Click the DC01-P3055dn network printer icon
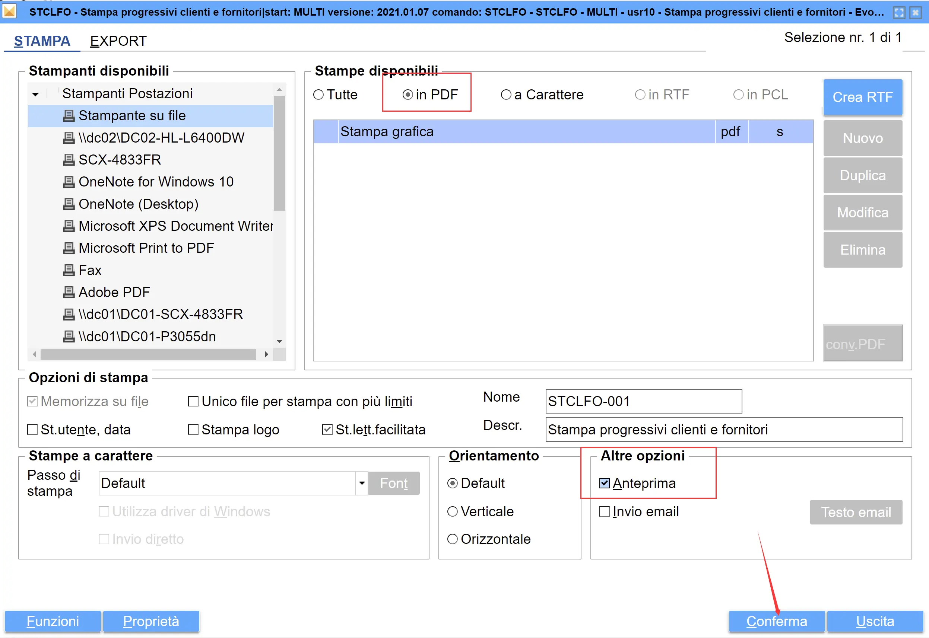The width and height of the screenshot is (929, 638). point(69,336)
